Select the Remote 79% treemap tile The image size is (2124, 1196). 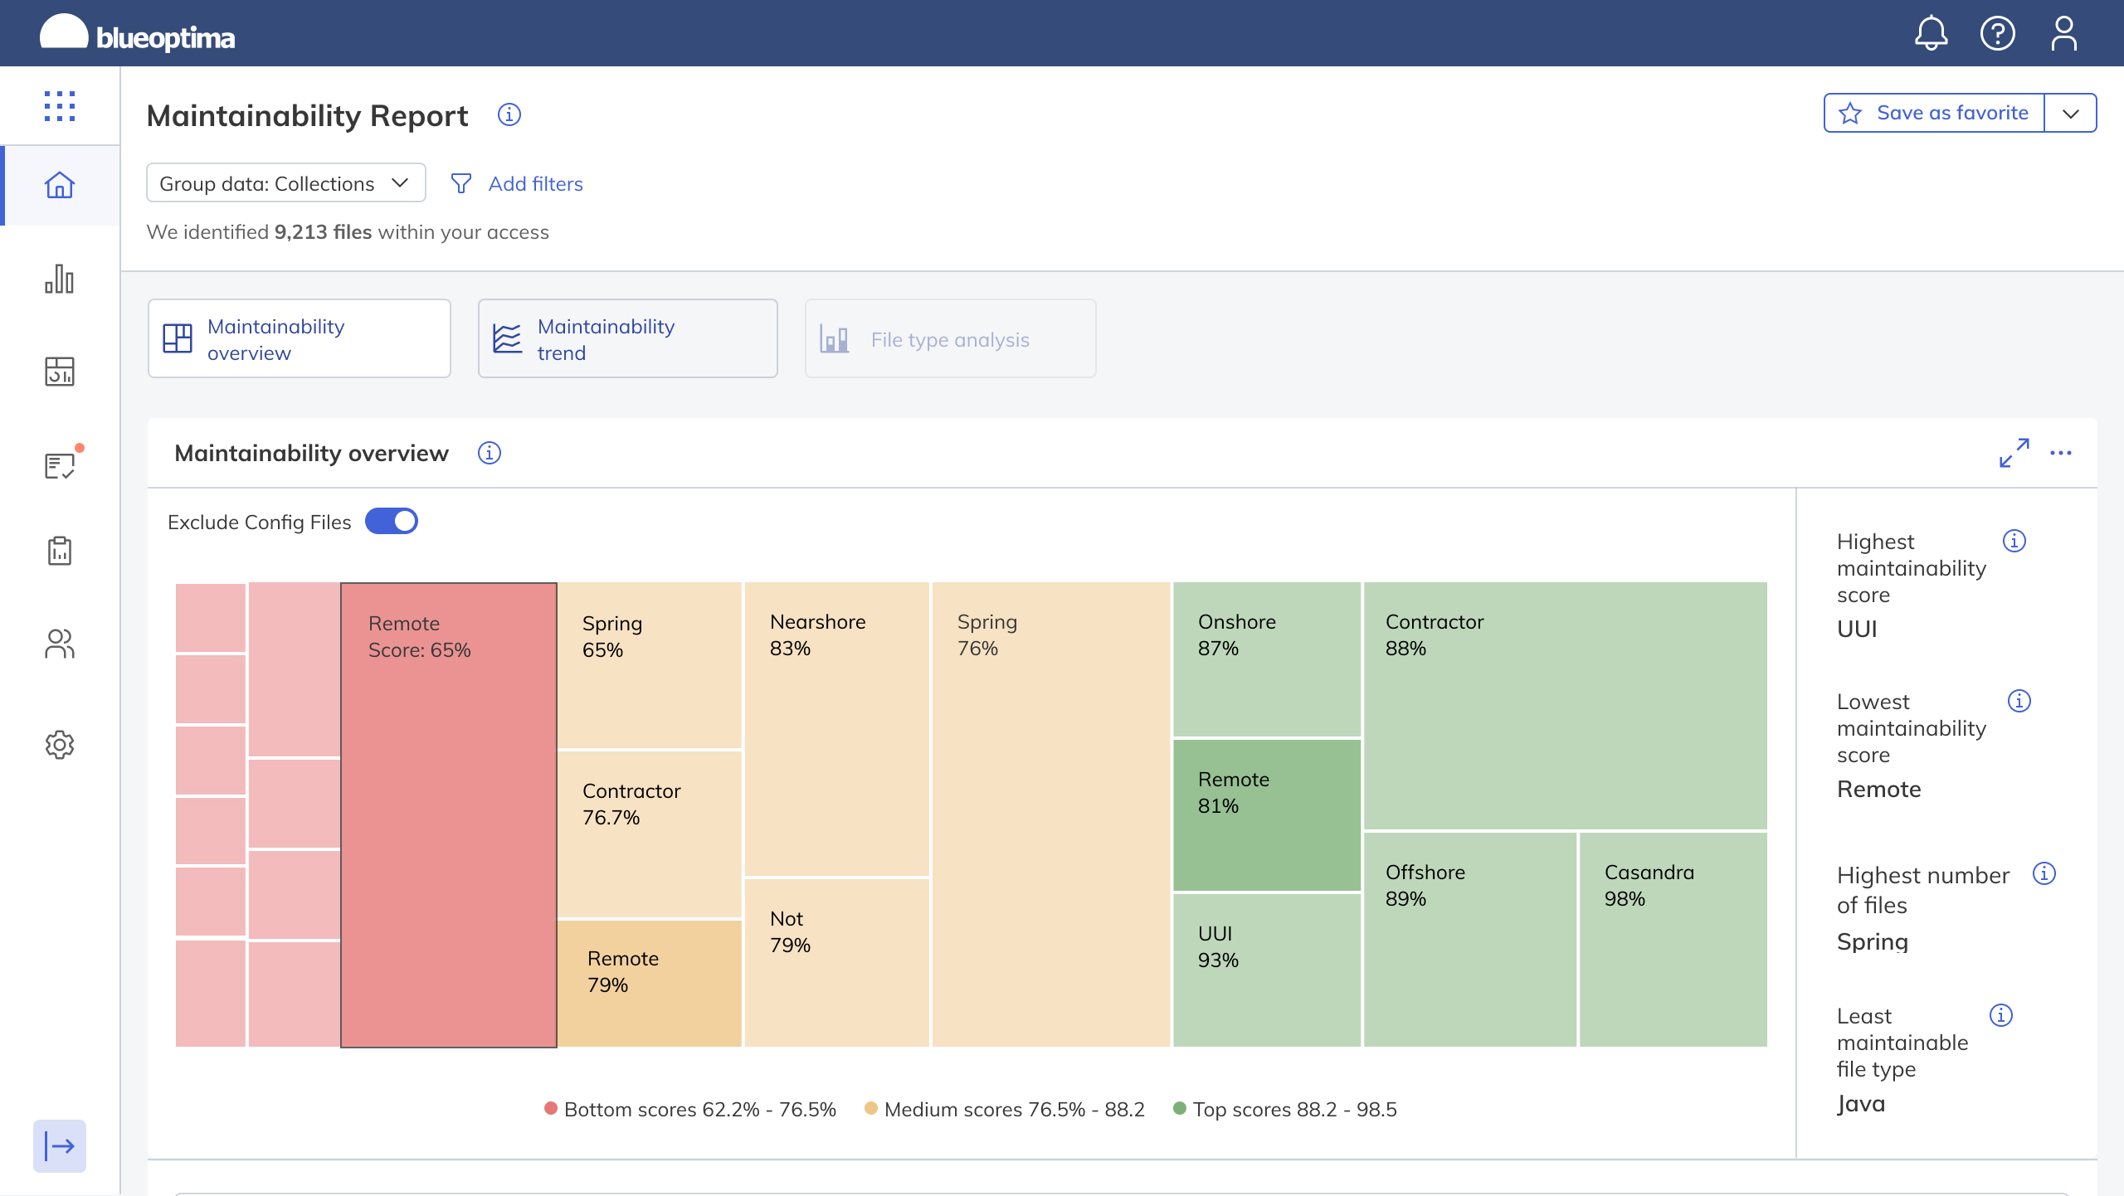(x=650, y=984)
